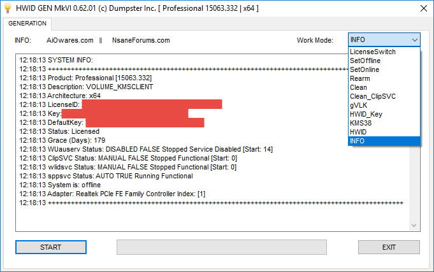
Task: Click the EXIT button
Action: point(389,247)
